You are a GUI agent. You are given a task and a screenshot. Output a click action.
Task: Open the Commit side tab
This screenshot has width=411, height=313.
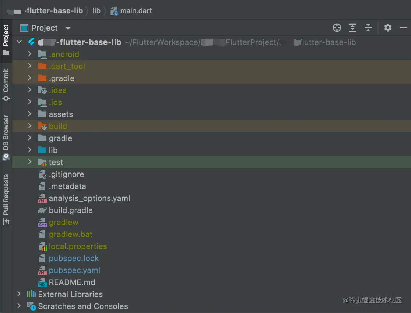pos(6,84)
